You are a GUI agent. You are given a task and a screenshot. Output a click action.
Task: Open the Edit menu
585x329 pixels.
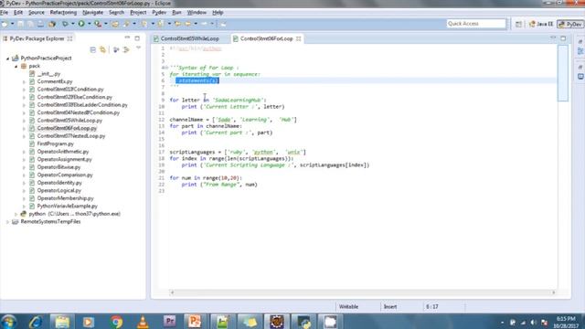coord(18,12)
